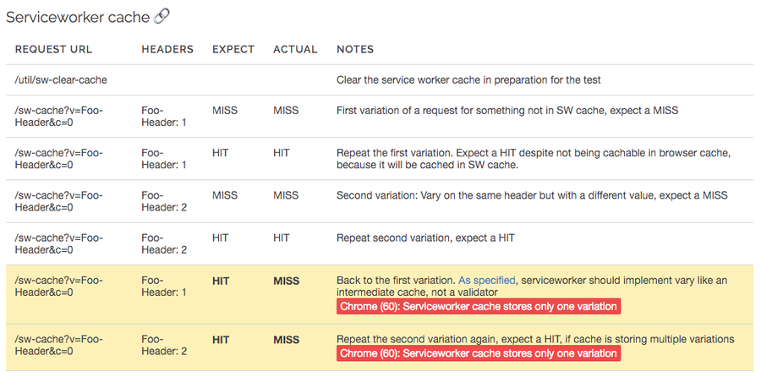Click the /util/sw-clear-cache request URL
This screenshot has width=761, height=377.
click(x=61, y=80)
